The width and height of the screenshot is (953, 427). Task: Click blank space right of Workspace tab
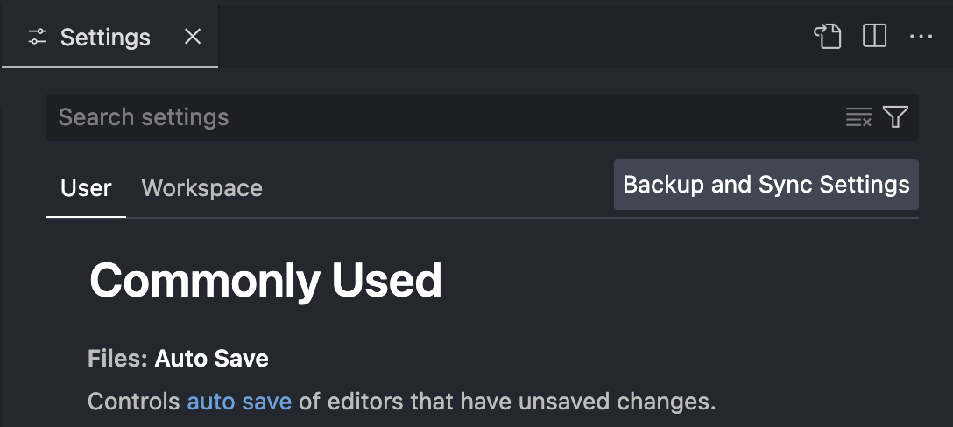(x=438, y=188)
